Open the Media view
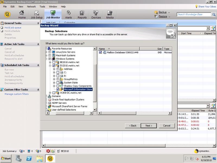Image resolution: width=217 pixels, height=163 pixels. pos(110,14)
